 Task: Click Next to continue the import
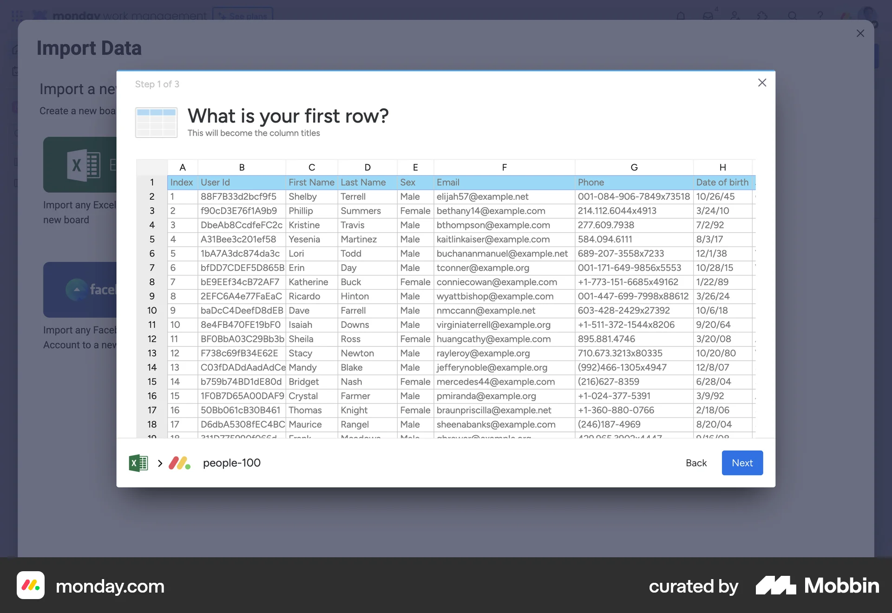(x=742, y=463)
